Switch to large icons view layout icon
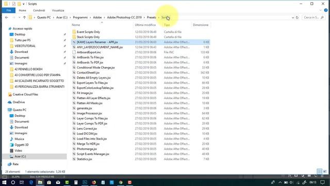Viewport: 330px width, 186px height. (x=325, y=172)
